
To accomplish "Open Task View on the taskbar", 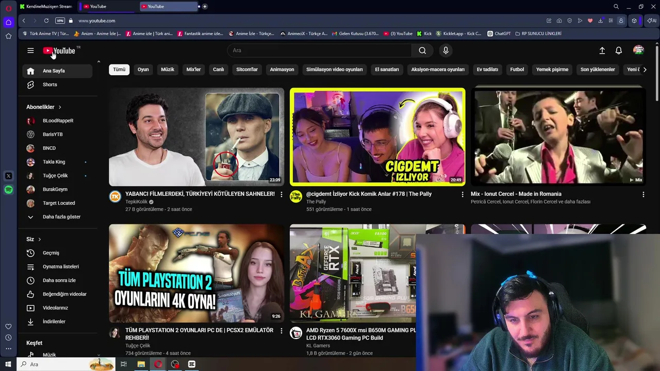I will click(x=124, y=364).
